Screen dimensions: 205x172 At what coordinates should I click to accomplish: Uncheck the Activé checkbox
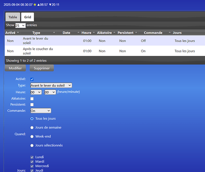32,79
